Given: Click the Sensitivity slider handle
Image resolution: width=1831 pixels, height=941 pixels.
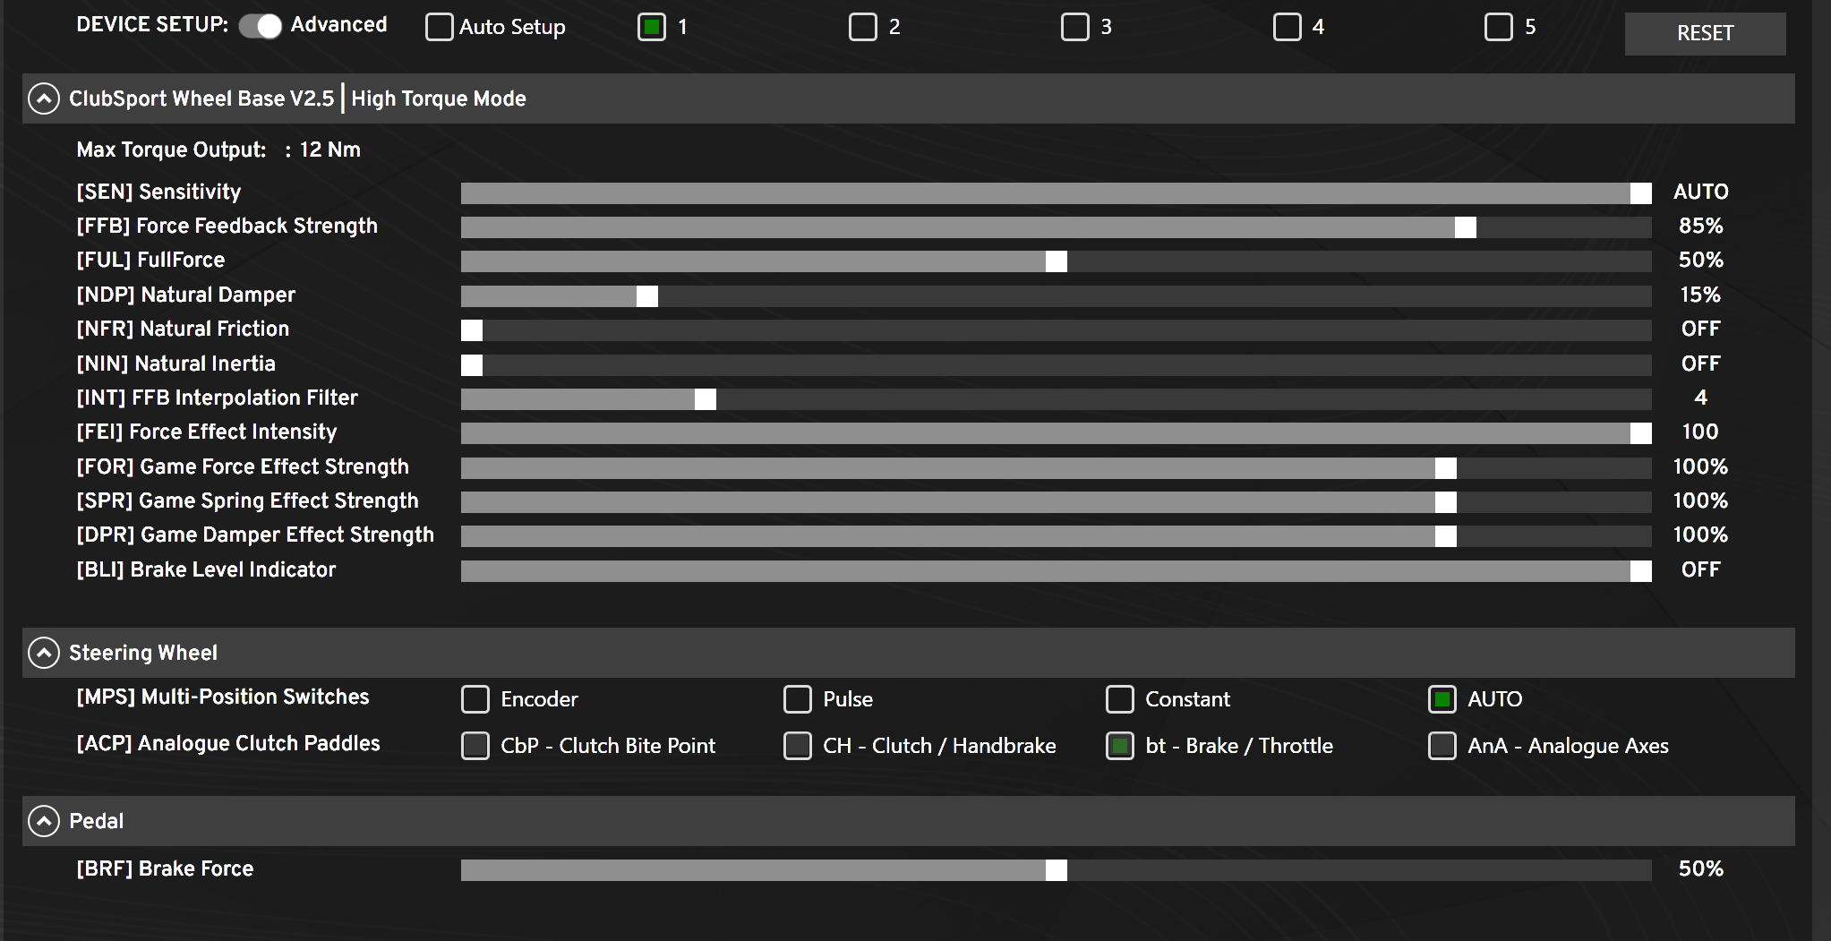Looking at the screenshot, I should tap(1641, 193).
